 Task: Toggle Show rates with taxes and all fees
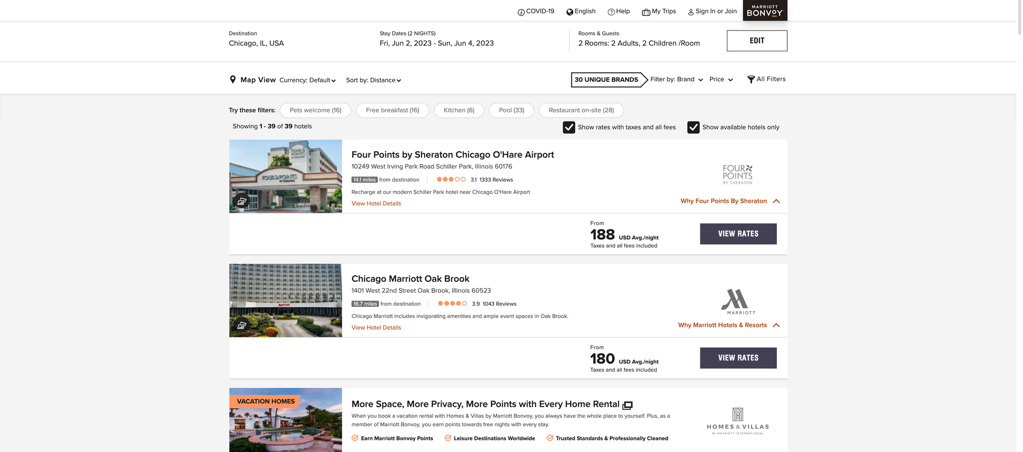point(569,127)
